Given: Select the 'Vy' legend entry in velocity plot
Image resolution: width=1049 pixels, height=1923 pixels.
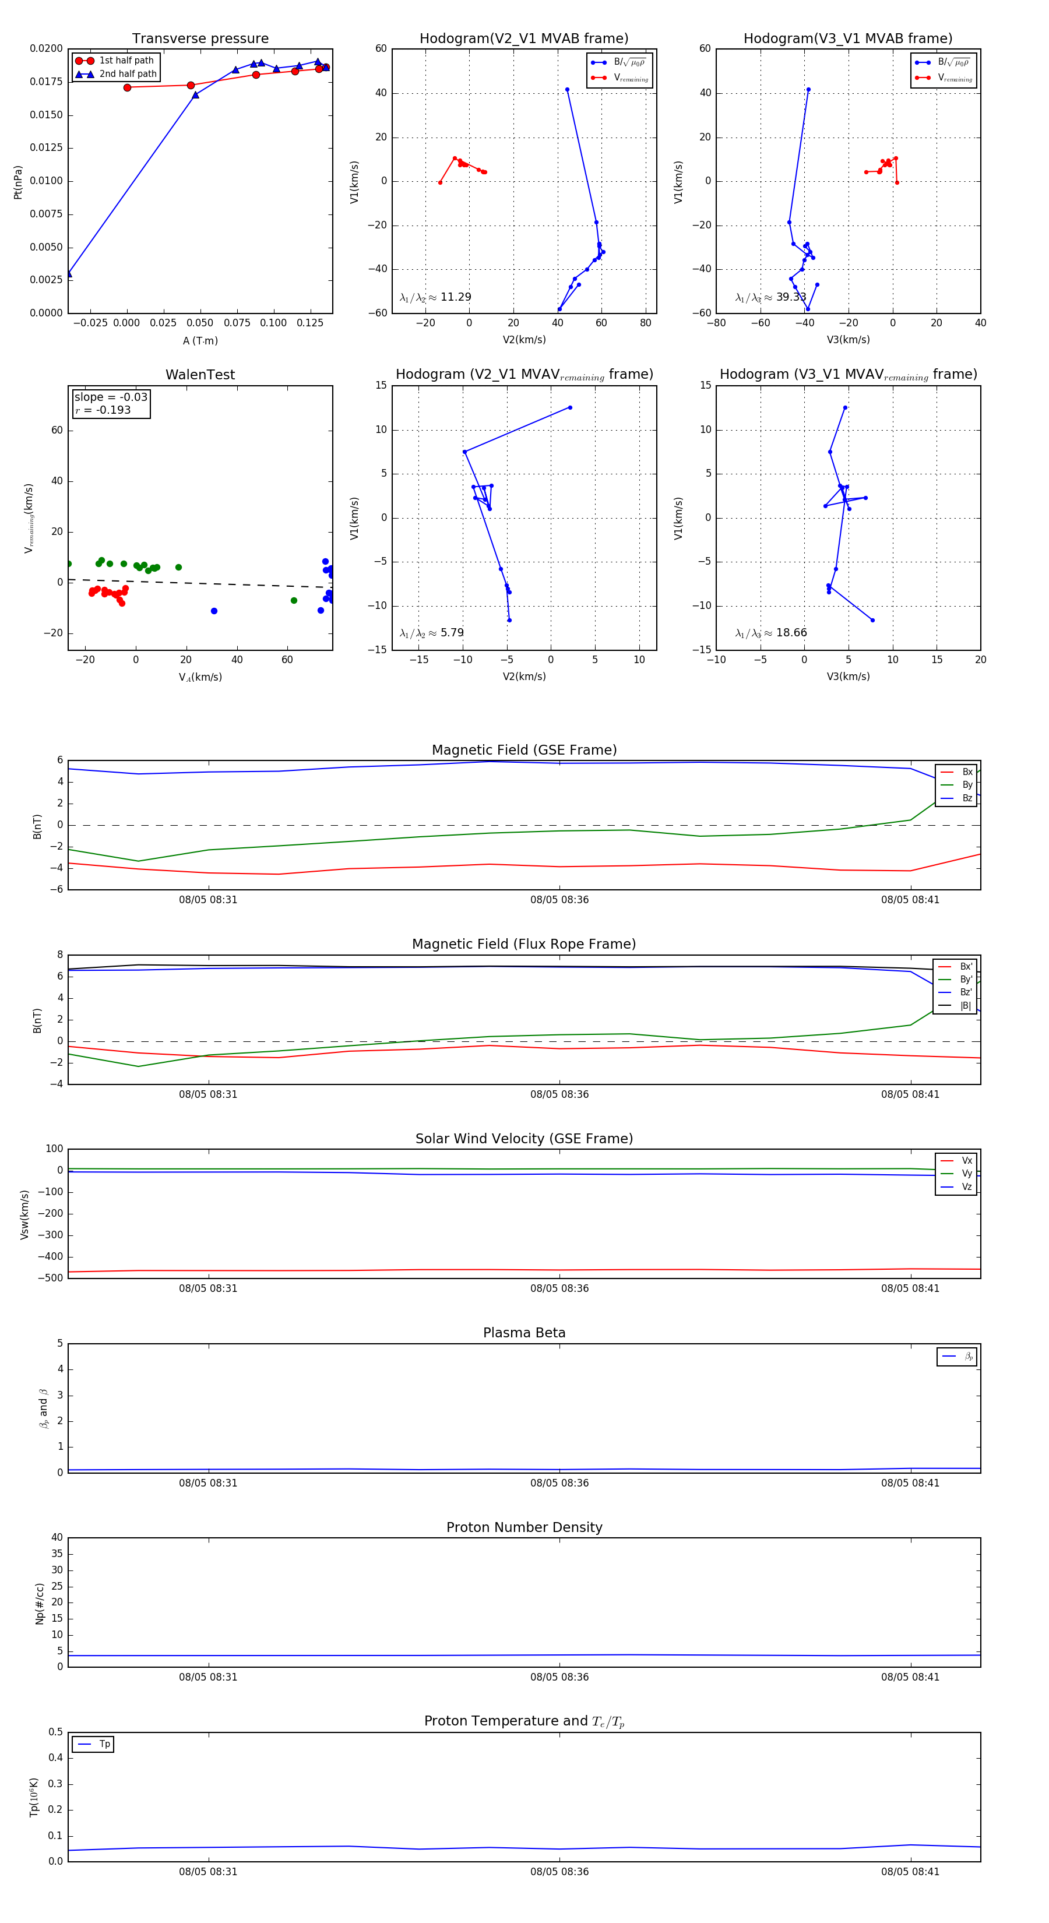Looking at the screenshot, I should (x=956, y=1174).
